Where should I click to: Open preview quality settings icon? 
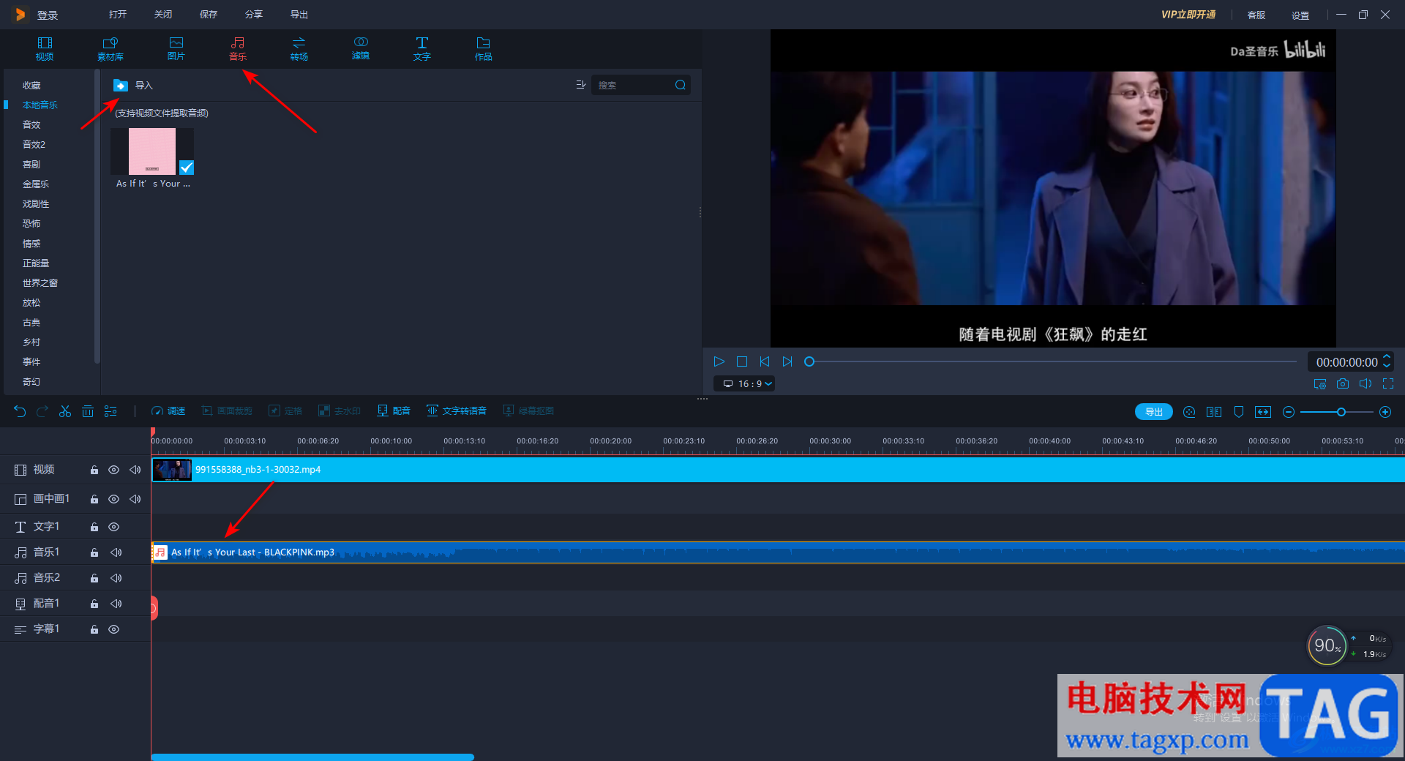point(1320,383)
